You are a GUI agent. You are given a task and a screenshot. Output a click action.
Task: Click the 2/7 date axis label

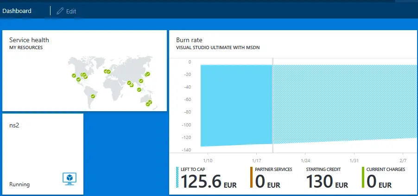point(403,161)
